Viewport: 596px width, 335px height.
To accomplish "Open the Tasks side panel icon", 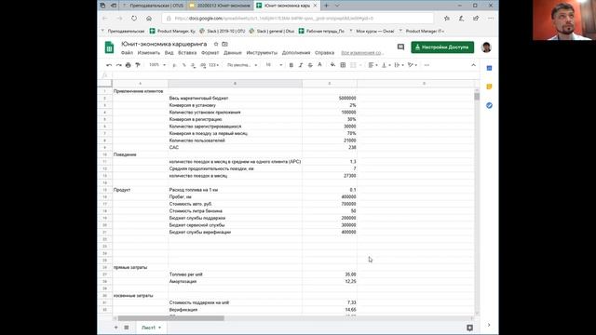I will [489, 105].
